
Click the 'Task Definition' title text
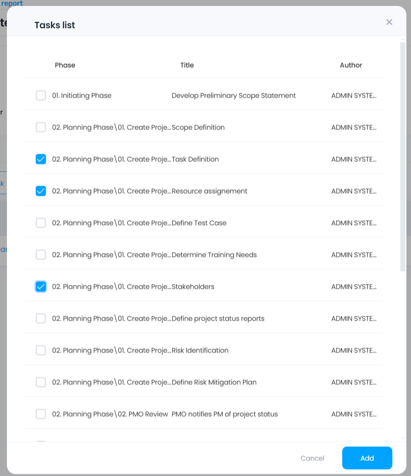coord(195,159)
